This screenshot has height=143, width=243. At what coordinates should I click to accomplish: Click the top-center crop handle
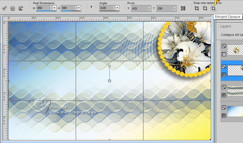[x=109, y=22]
